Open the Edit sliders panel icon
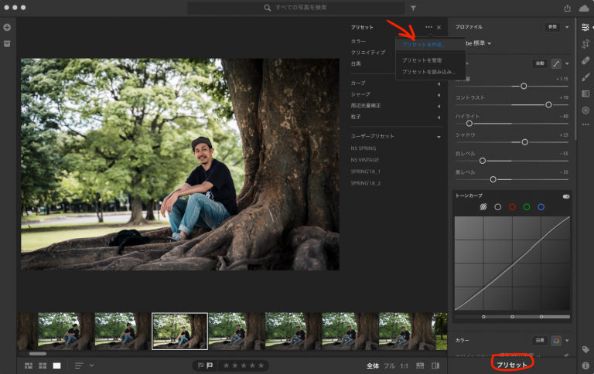Screen dimensions: 594x374 585,27
